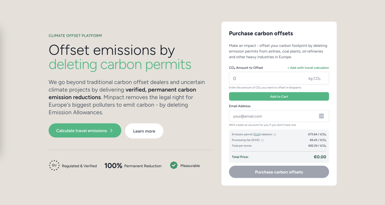Click the Total Price amount €0.00
Screen dimensions: 385x205
click(x=320, y=157)
